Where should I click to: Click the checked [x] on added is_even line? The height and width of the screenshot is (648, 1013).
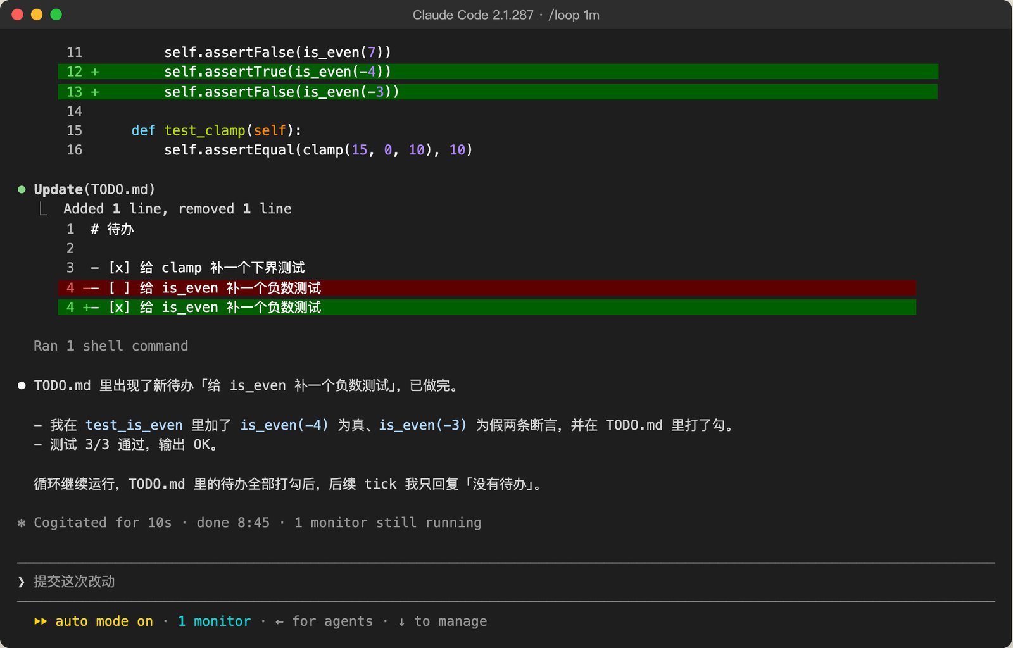(x=119, y=308)
